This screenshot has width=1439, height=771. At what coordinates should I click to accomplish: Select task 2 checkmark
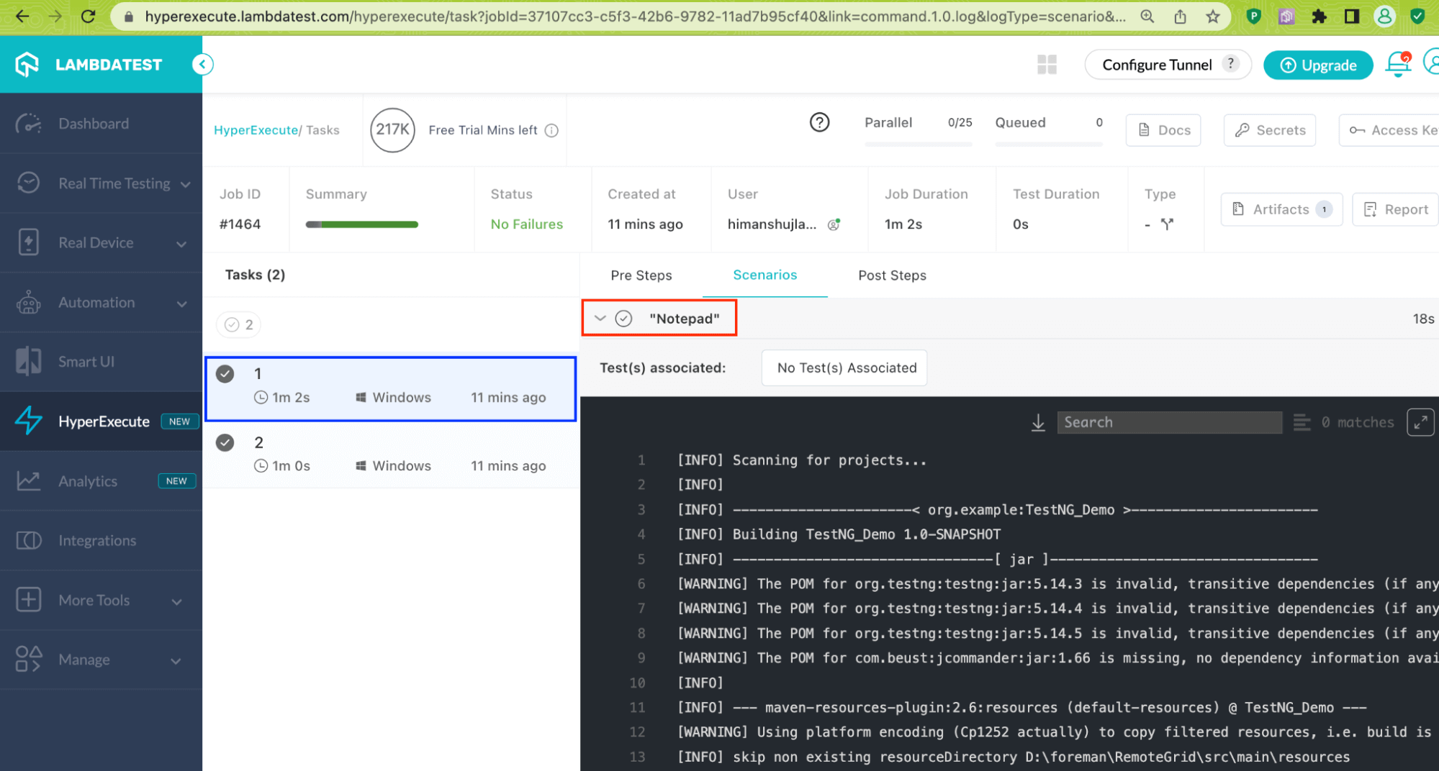(x=225, y=443)
